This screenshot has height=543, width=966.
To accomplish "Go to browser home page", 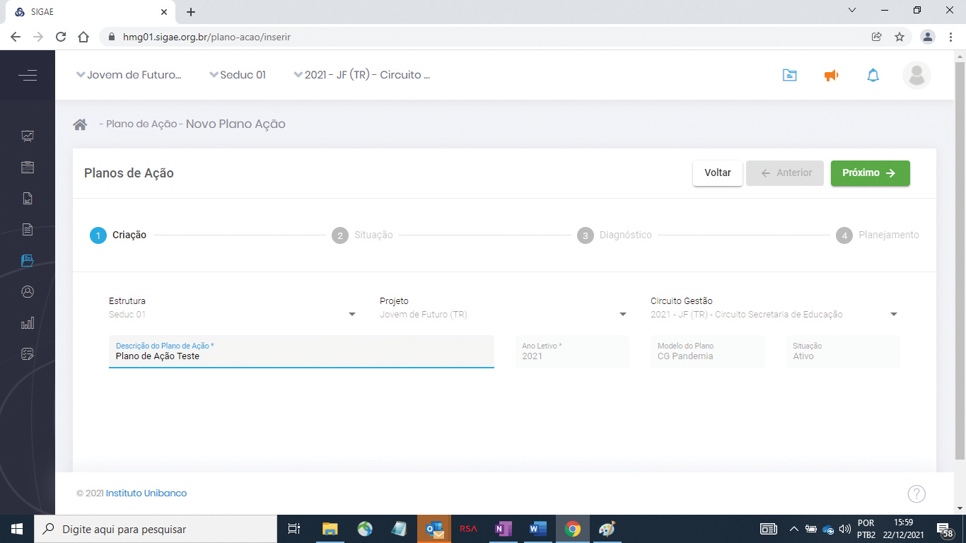I will (83, 37).
